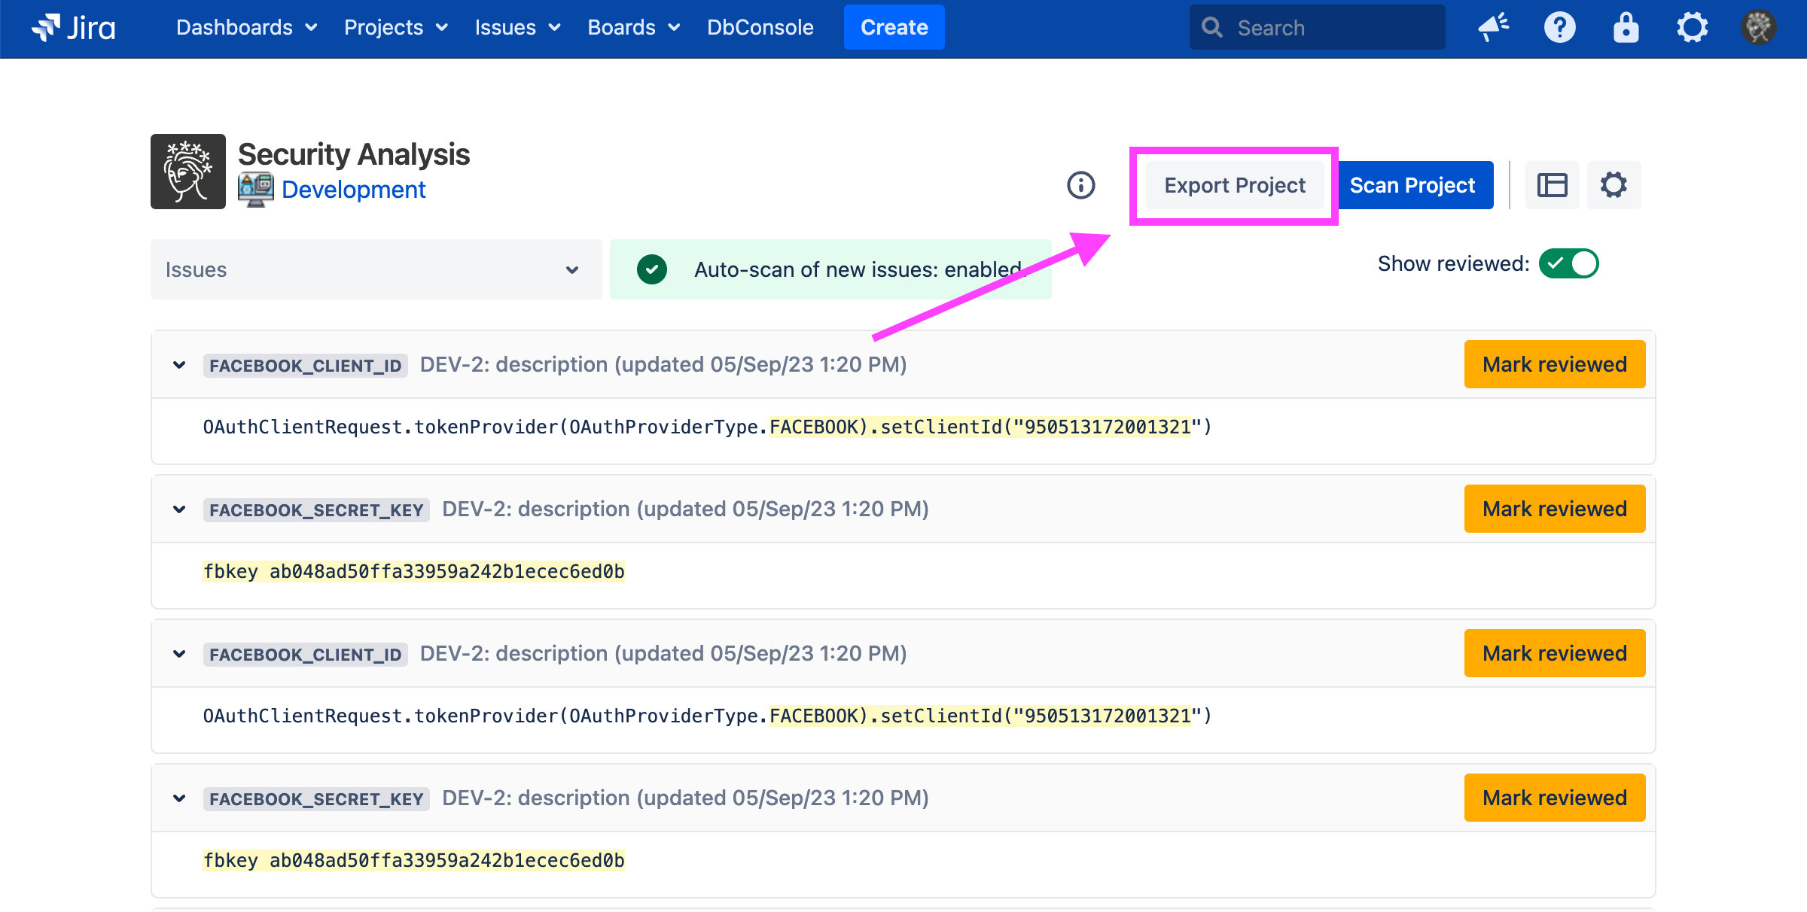Collapse the first FACEBOOK_SECRET_KEY finding
1807x912 pixels.
(179, 509)
